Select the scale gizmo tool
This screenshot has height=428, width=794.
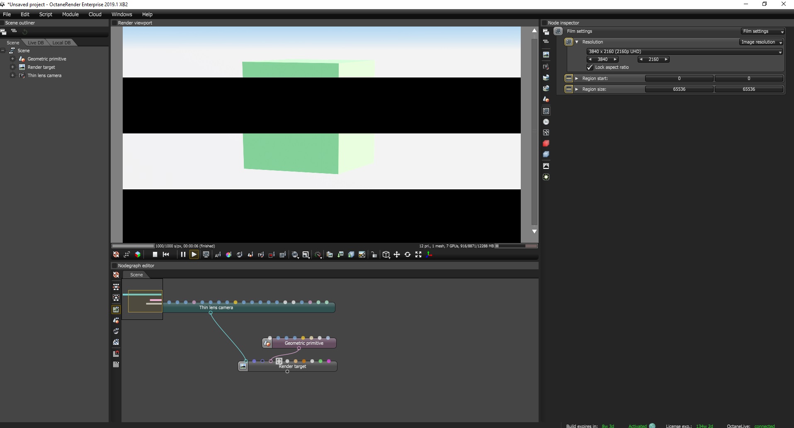click(418, 255)
